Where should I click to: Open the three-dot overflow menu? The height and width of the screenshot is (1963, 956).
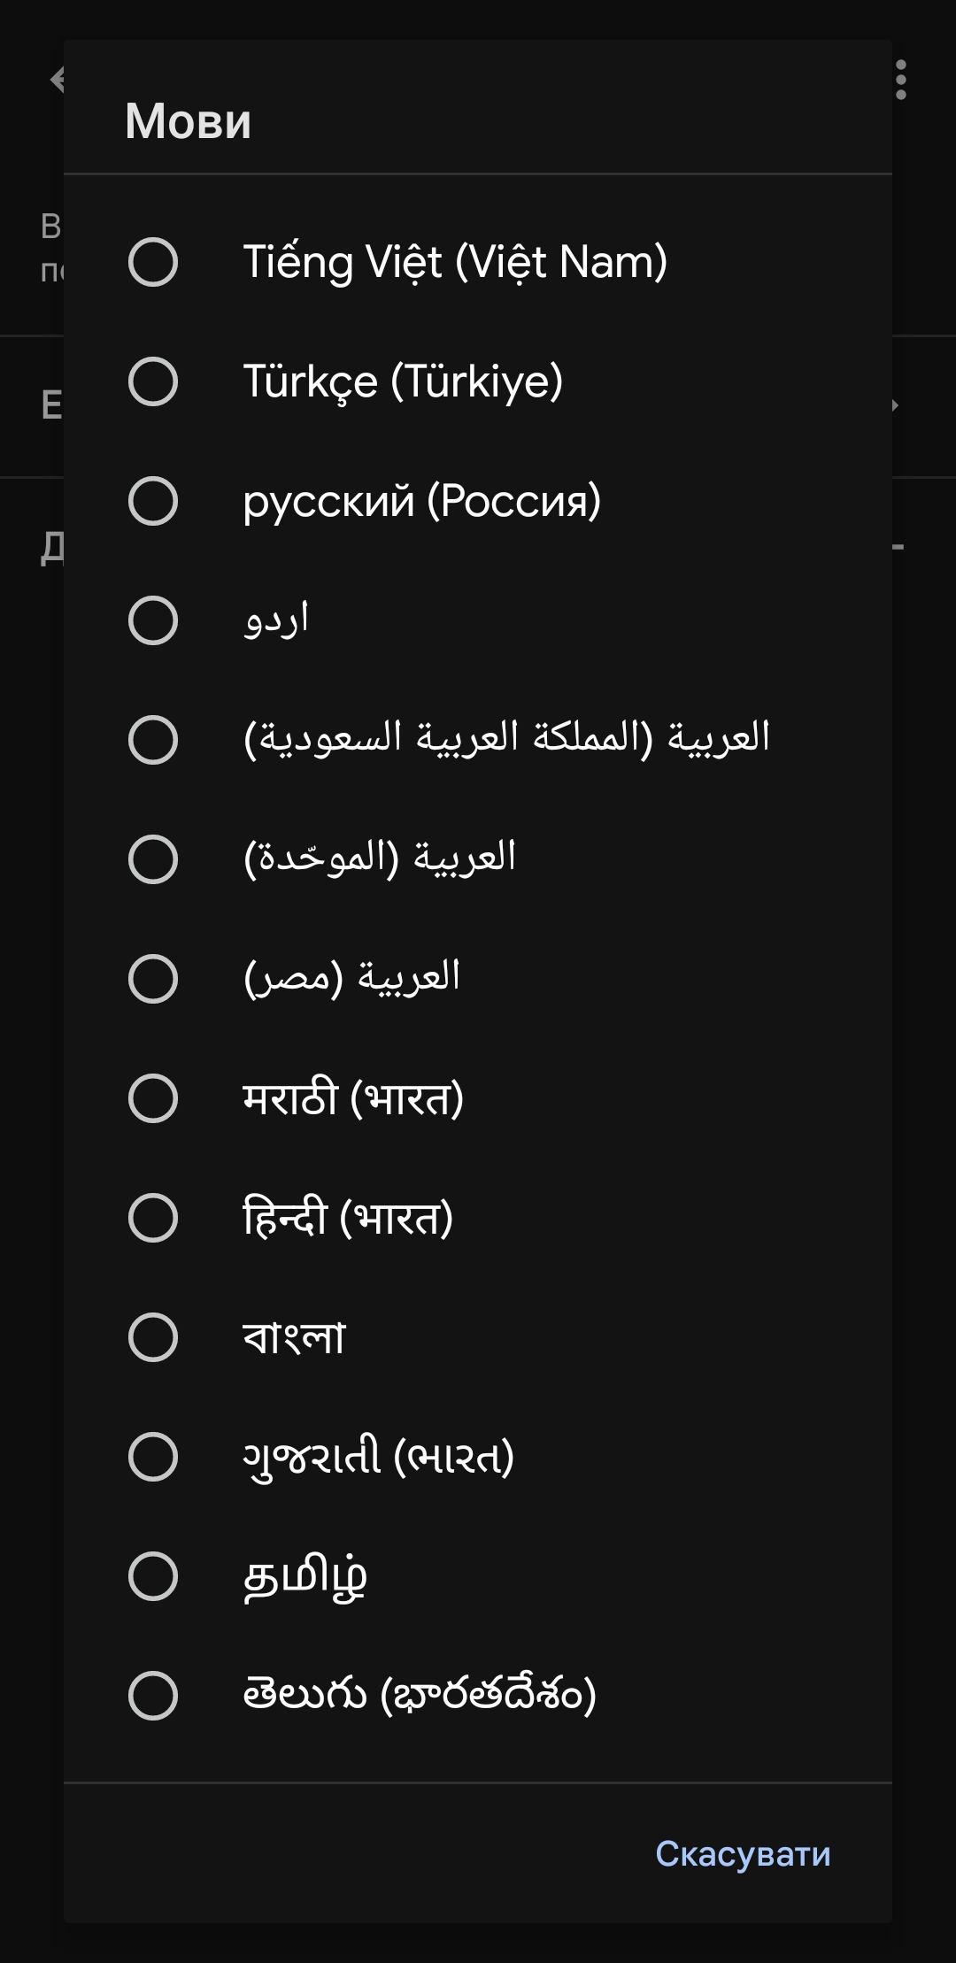pyautogui.click(x=900, y=81)
